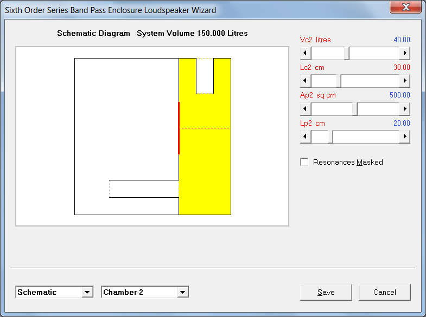Viewport: 426px width, 317px height.
Task: Increase Ap2 sq cm with right arrow
Action: click(x=404, y=109)
